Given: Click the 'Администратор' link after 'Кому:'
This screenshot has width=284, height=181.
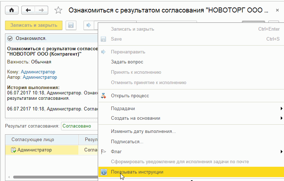Looking at the screenshot, I should point(38,72).
